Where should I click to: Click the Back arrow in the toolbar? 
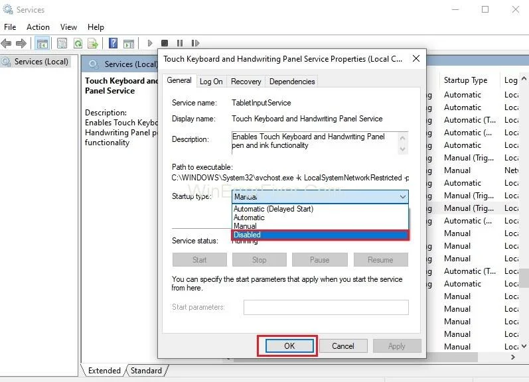coord(7,43)
